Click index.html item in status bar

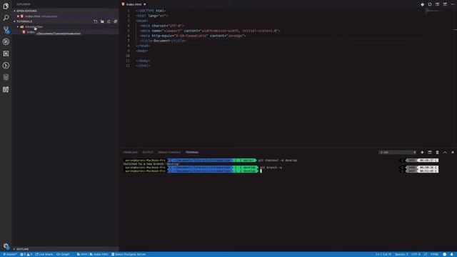click(x=99, y=254)
